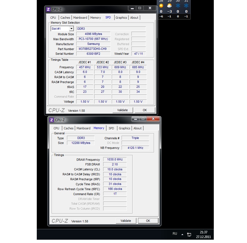The width and height of the screenshot is (247, 243).
Task: Expand the Slot #1 memory slot dropdown
Action: 71,29
